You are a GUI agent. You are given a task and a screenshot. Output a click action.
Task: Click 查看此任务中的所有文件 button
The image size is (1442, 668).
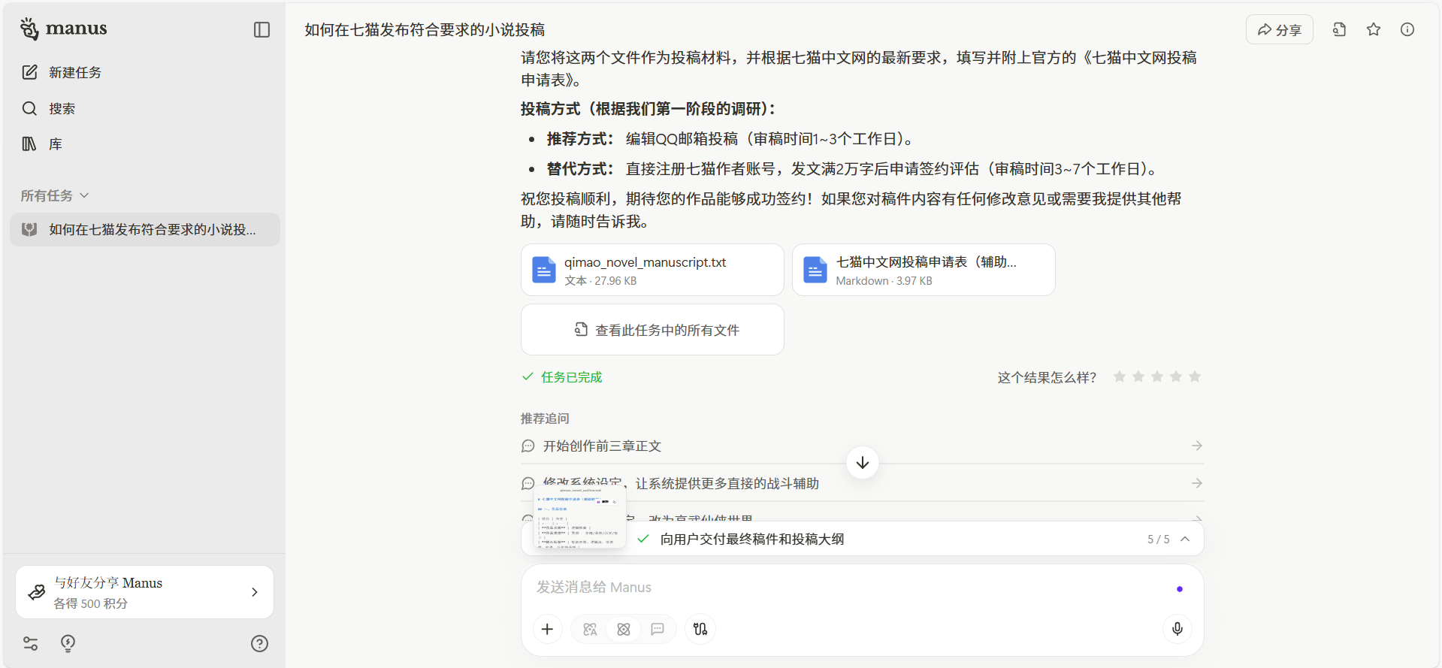pos(652,330)
